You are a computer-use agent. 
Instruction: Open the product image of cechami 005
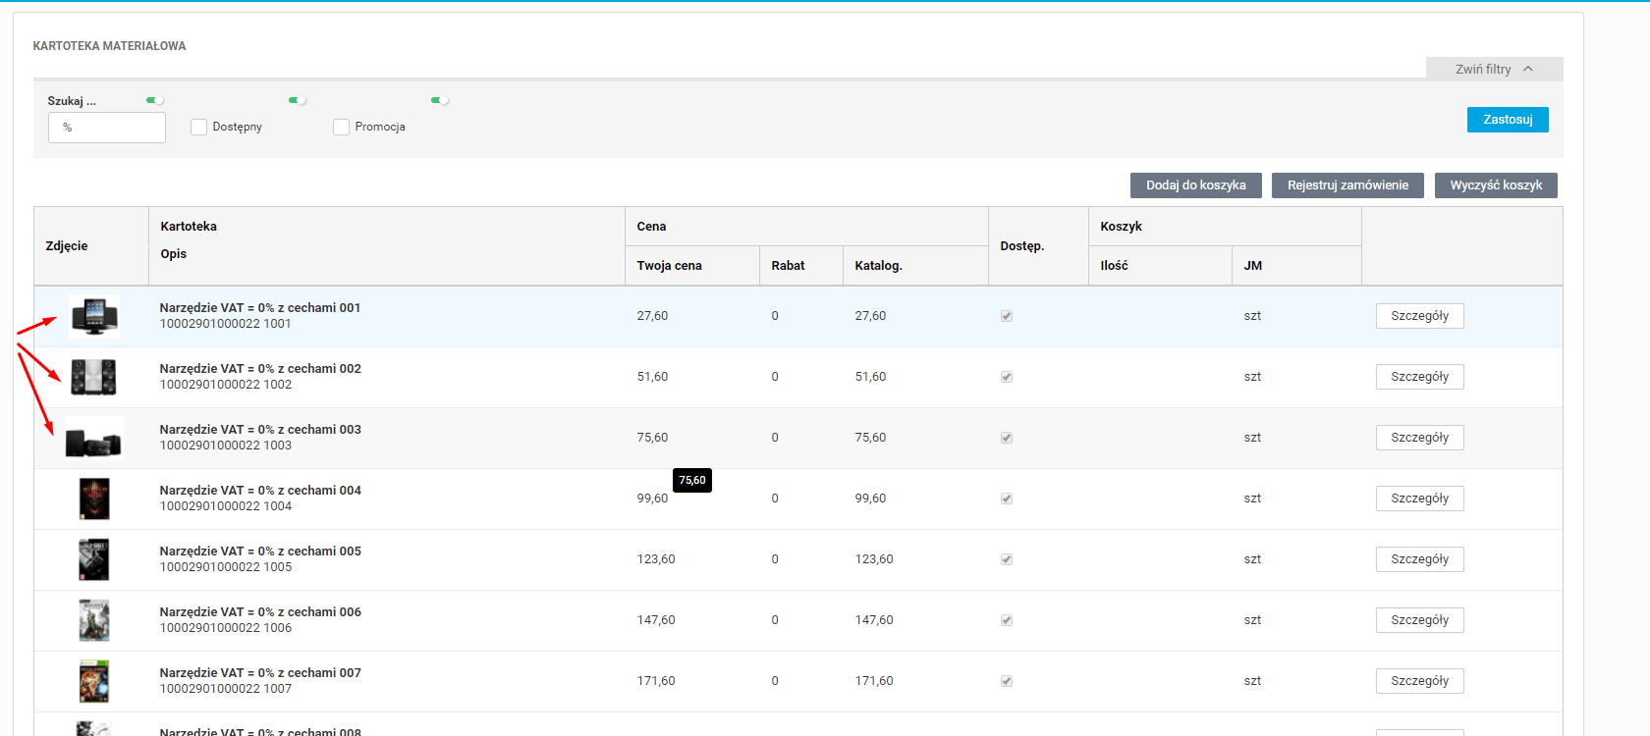94,559
